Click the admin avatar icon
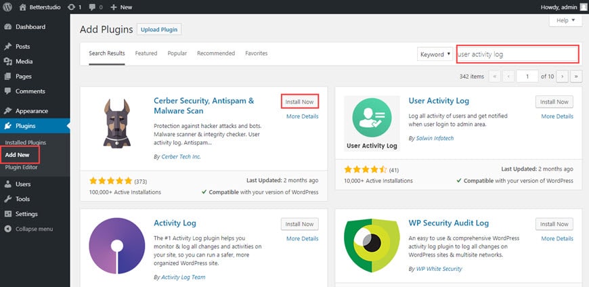 click(583, 7)
